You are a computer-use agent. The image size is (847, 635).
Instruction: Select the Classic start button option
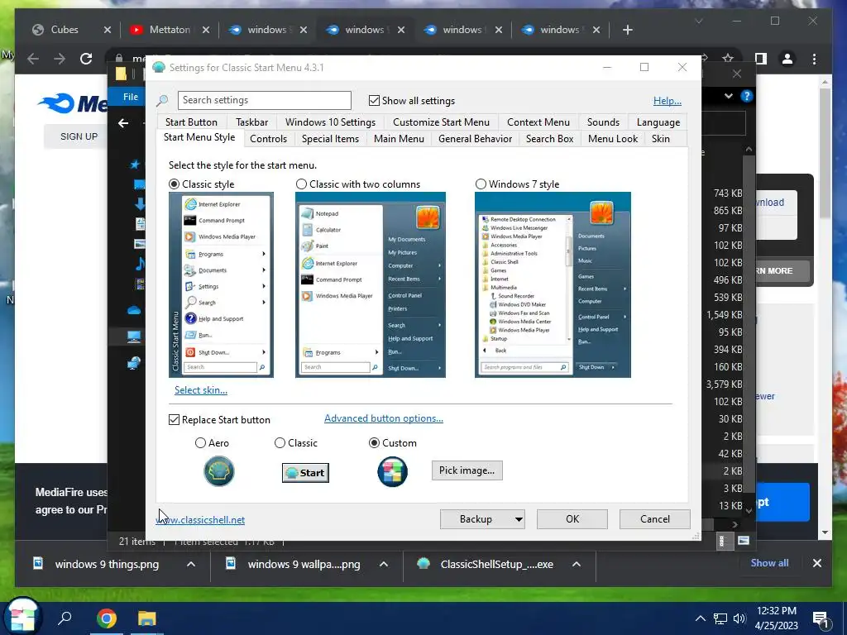coord(280,443)
